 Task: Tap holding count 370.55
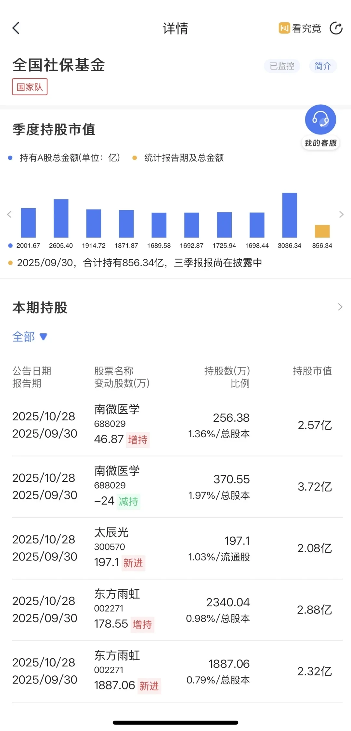[x=232, y=479]
